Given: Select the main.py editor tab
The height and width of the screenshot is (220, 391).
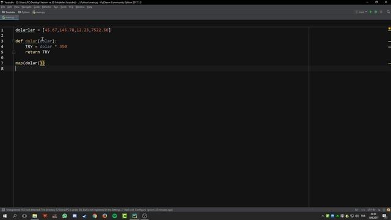Looking at the screenshot, I should click(x=9, y=18).
